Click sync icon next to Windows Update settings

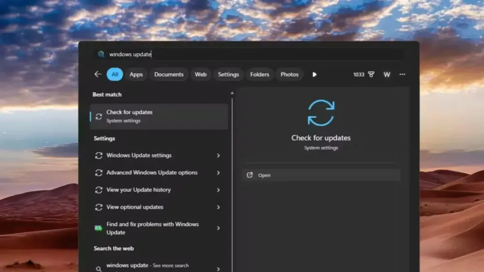click(99, 155)
